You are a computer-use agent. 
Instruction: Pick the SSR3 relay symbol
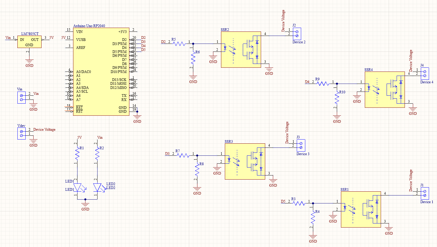tap(245, 161)
